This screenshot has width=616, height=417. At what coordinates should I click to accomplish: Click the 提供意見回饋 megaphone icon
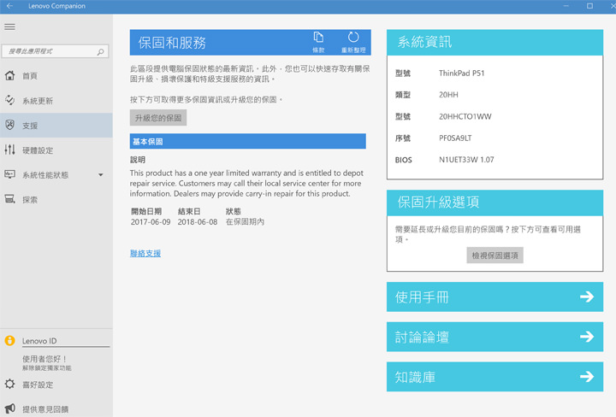pyautogui.click(x=10, y=409)
